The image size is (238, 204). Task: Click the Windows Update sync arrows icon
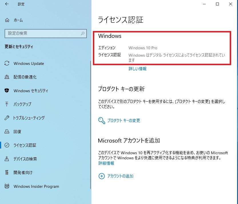pos(7,63)
